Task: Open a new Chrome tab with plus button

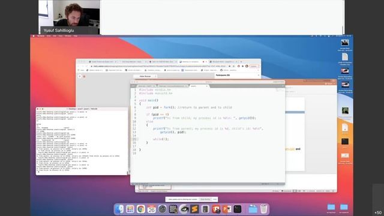Action: pos(241,62)
